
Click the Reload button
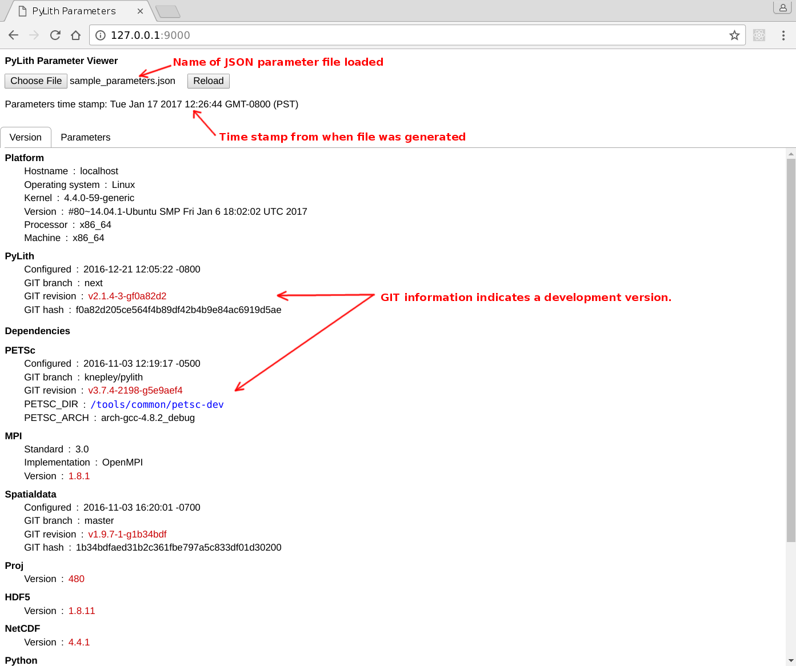click(209, 81)
